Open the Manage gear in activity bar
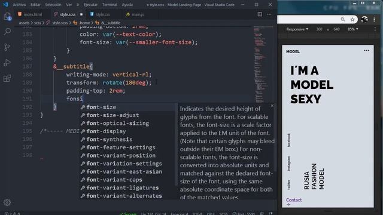Screen dimensions: 383x215 click(x=7, y=202)
